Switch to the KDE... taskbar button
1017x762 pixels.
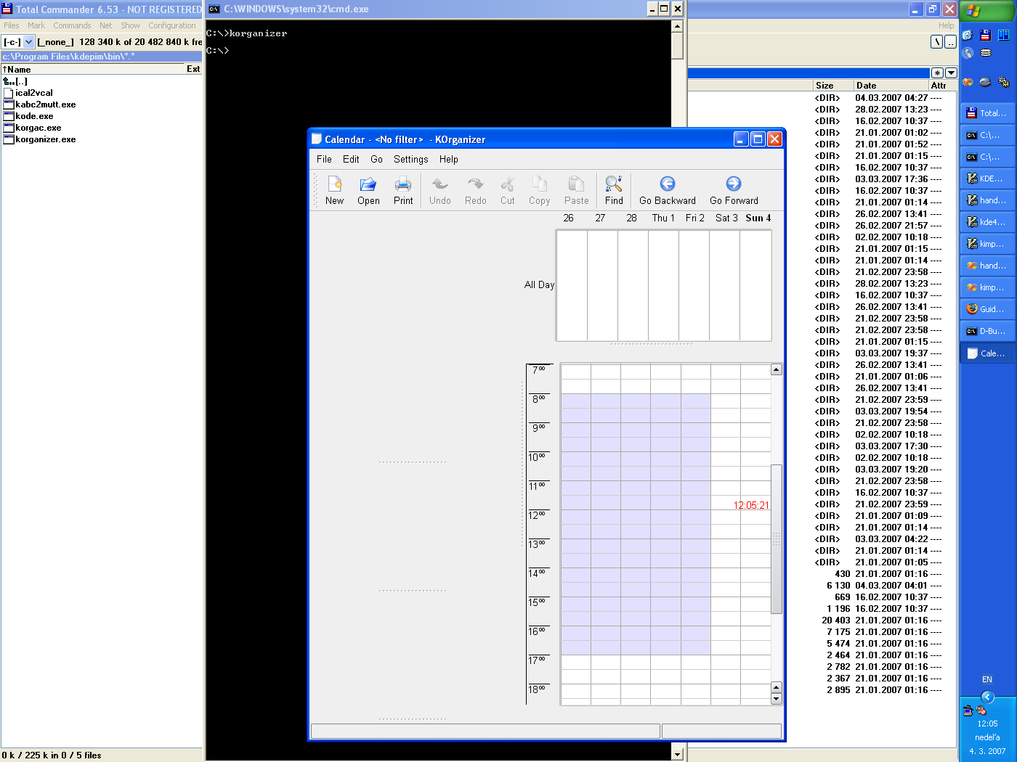pyautogui.click(x=987, y=179)
